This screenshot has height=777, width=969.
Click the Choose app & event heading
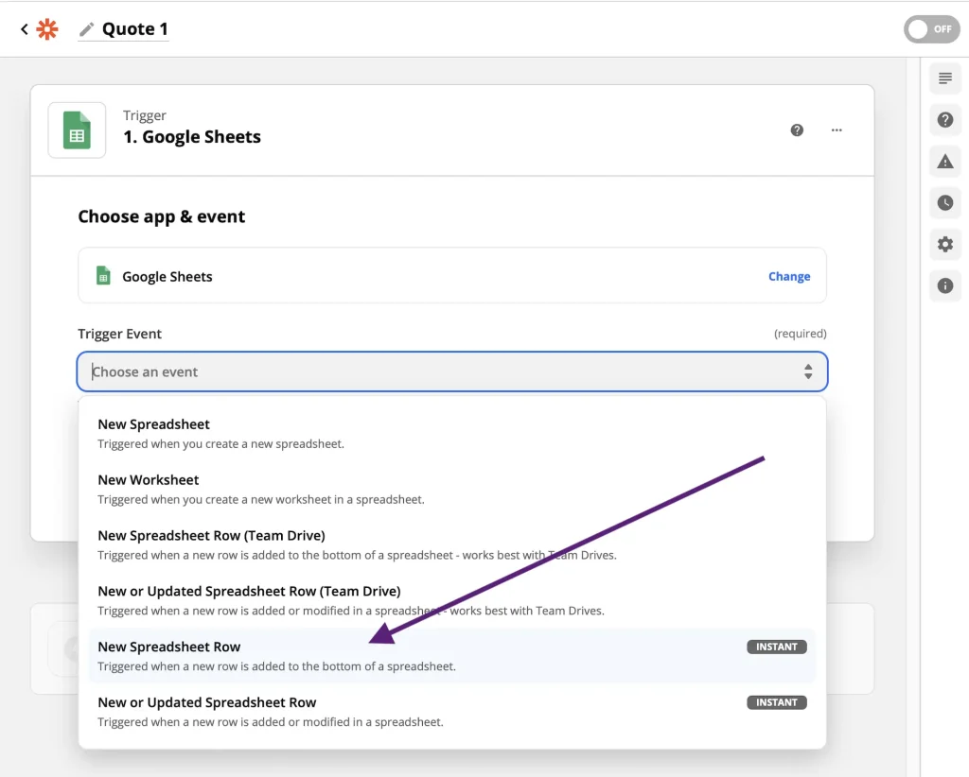click(x=161, y=216)
